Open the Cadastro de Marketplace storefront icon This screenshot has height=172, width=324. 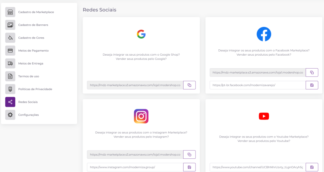click(10, 12)
